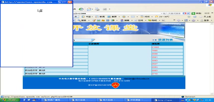Viewport: 214px width, 102px height.
Task: Click the view count 3581
Action: pyautogui.click(x=155, y=57)
